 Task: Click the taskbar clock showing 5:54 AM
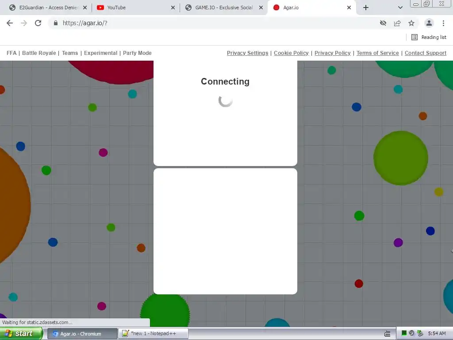(x=437, y=333)
